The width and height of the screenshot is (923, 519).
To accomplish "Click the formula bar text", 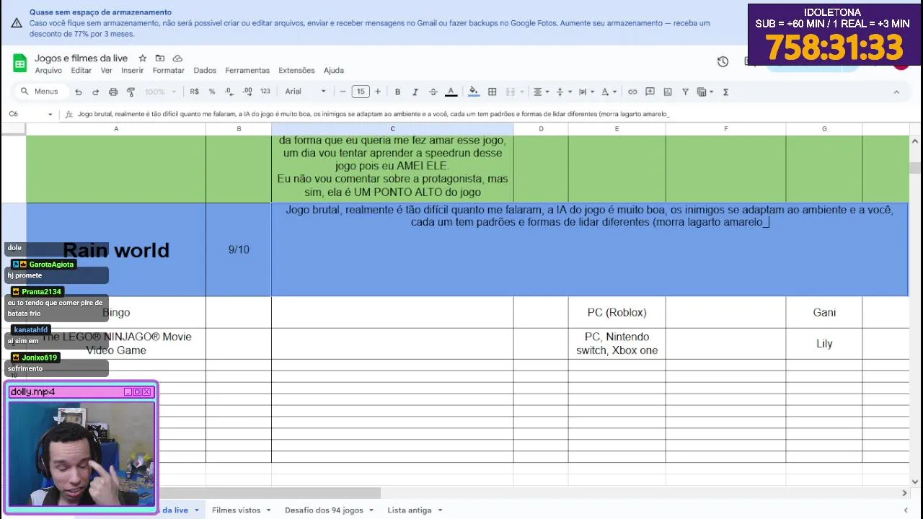I will (374, 114).
